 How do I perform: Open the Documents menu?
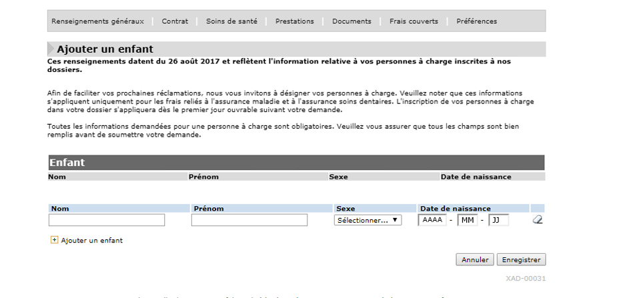coord(352,21)
